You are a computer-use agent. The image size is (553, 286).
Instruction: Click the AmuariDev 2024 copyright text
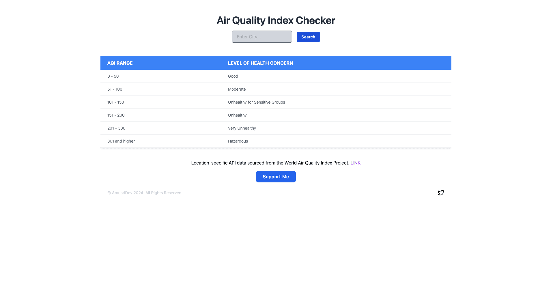click(x=145, y=193)
